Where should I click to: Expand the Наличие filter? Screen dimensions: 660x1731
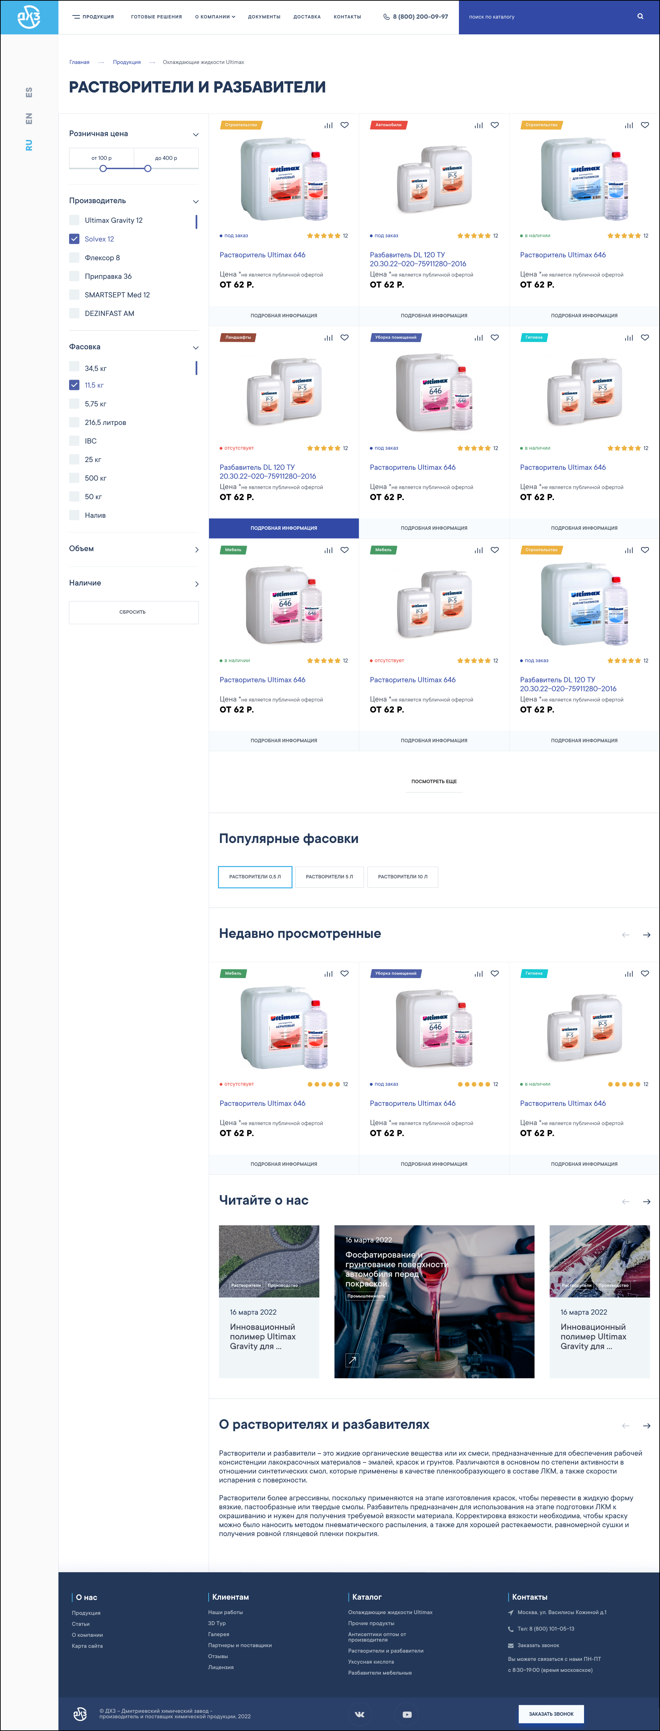(196, 584)
